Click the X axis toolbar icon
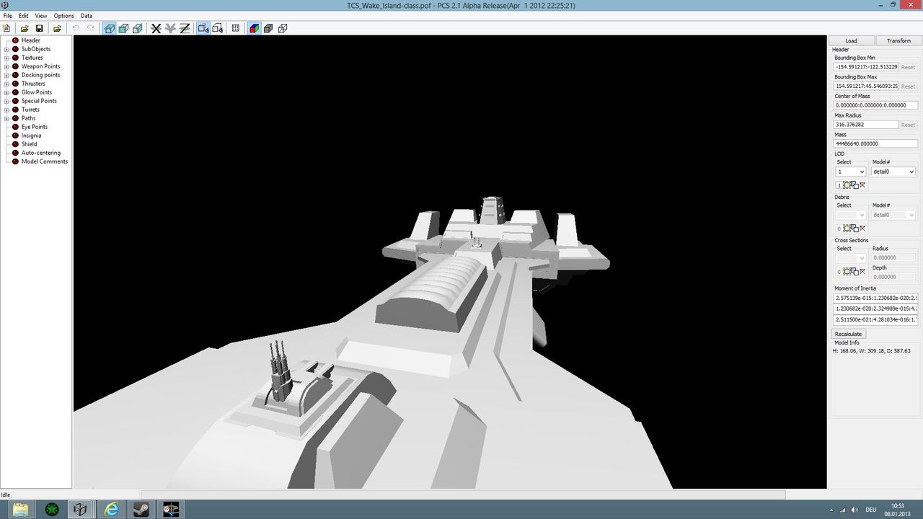 pos(156,28)
